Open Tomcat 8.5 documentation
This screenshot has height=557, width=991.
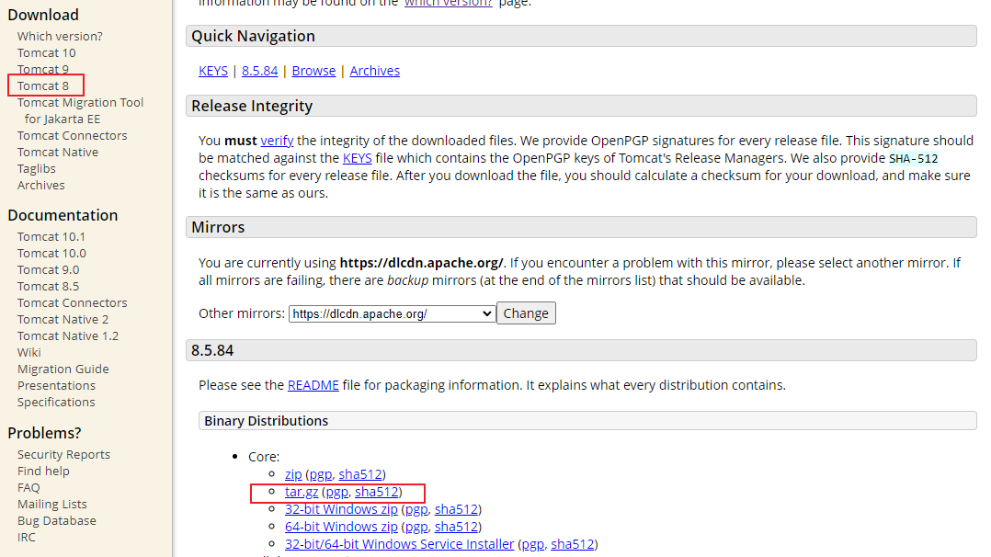pos(48,286)
